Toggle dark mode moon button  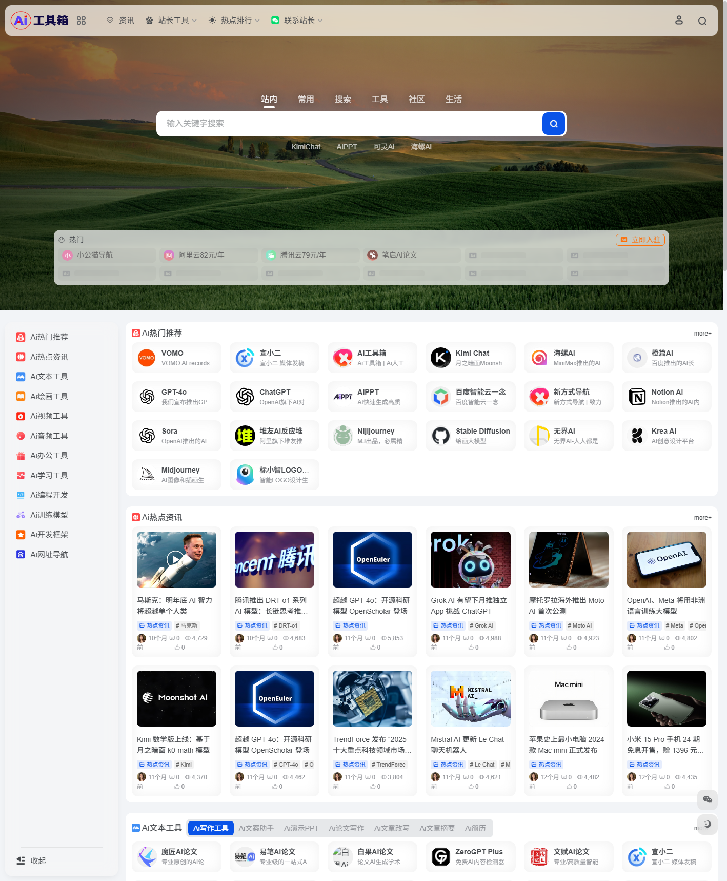(707, 824)
